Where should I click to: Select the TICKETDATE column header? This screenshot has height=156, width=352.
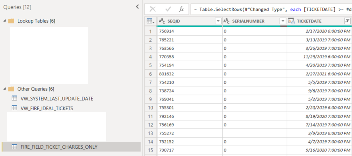tap(320, 21)
